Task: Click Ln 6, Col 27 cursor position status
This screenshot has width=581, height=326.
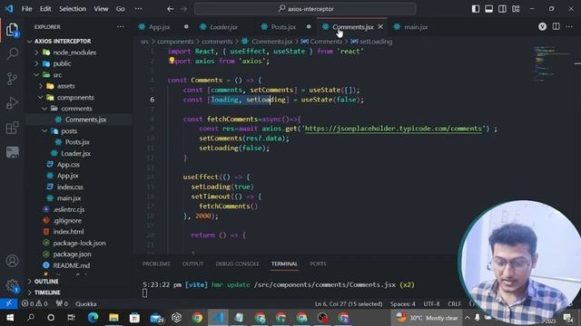Action: click(349, 304)
